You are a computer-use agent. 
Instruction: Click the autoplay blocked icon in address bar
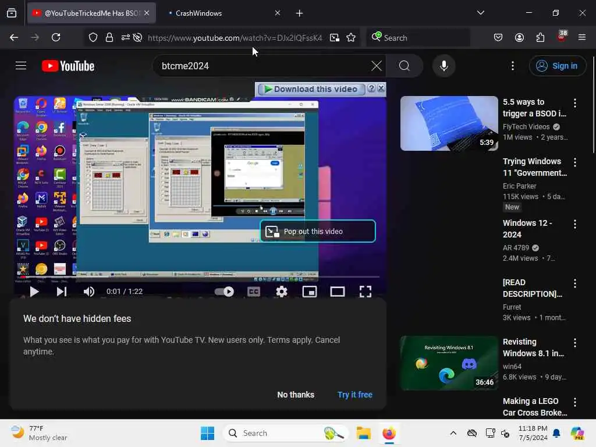coord(137,37)
